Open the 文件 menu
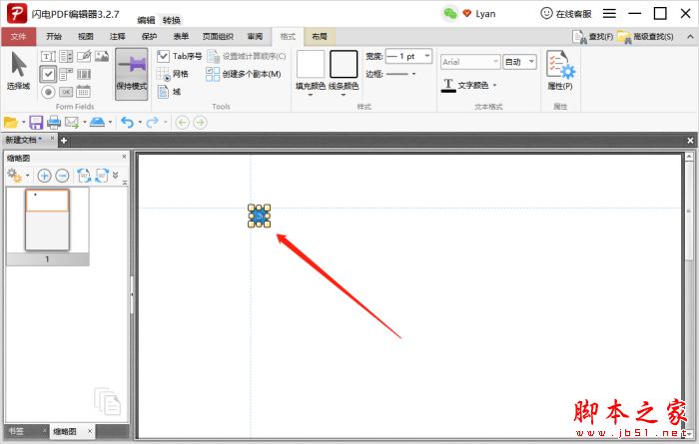Image resolution: width=699 pixels, height=444 pixels. point(18,37)
